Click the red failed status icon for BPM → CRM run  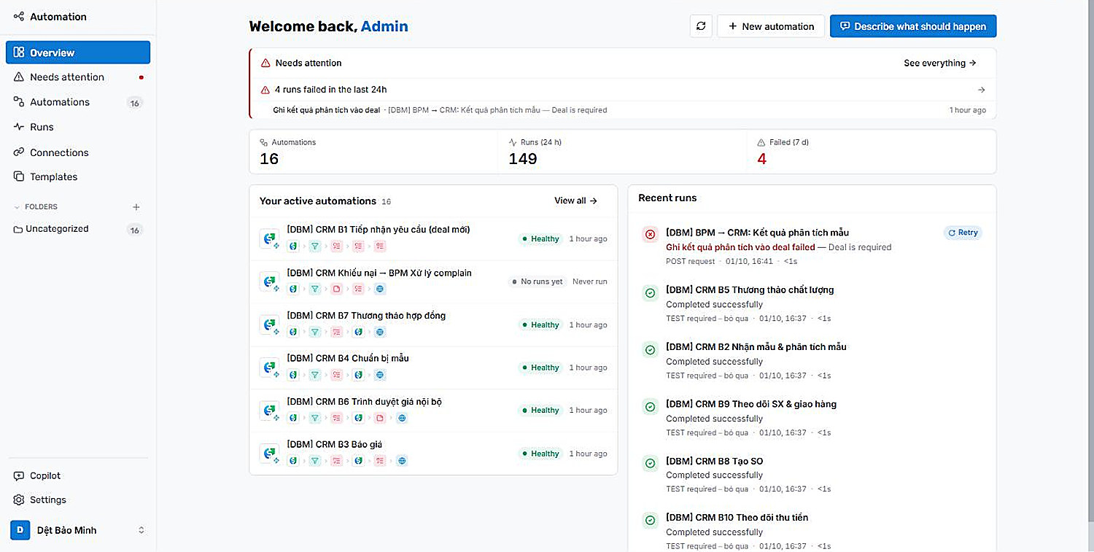[x=650, y=234]
